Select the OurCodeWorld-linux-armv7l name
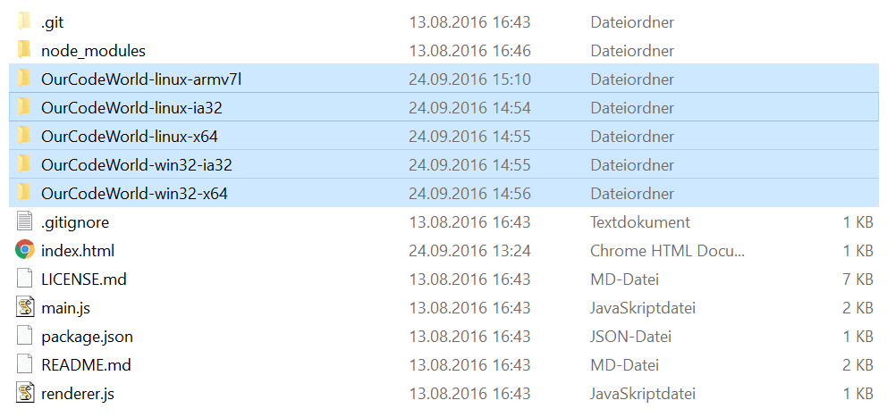 coord(141,79)
